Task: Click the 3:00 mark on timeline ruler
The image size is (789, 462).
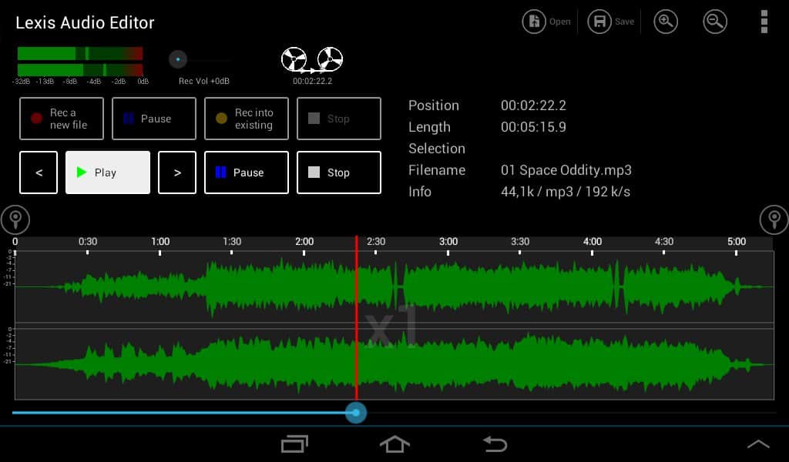Action: pos(448,242)
